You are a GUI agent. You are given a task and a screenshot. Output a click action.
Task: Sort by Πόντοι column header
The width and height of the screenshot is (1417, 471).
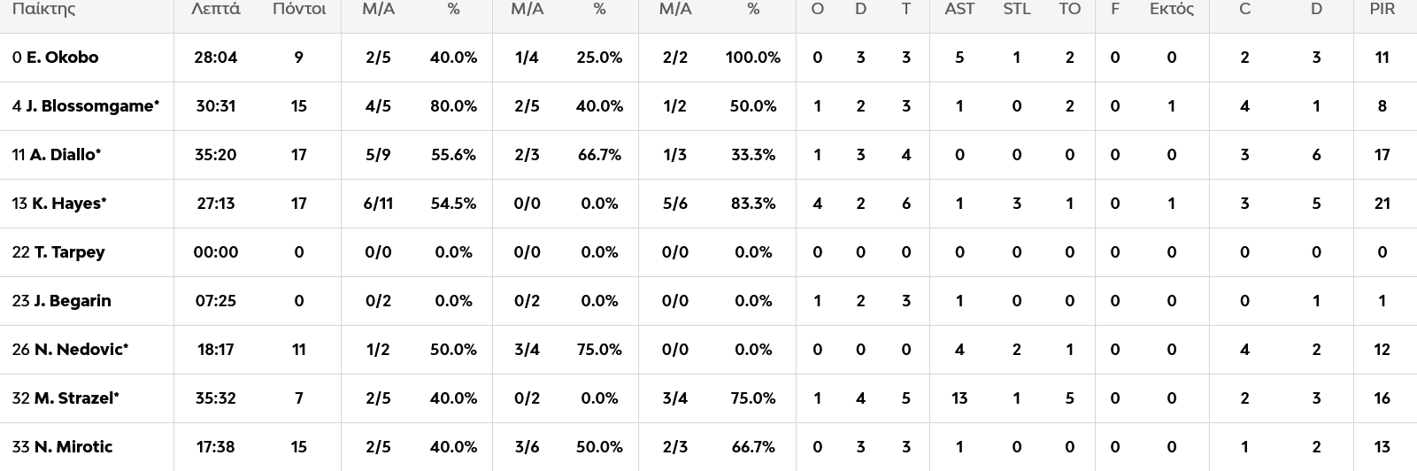(298, 10)
